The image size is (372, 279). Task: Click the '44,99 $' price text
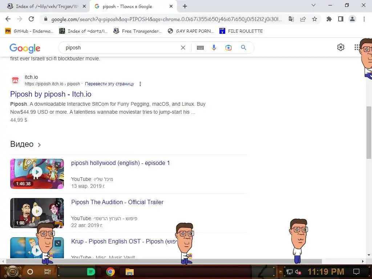19,120
